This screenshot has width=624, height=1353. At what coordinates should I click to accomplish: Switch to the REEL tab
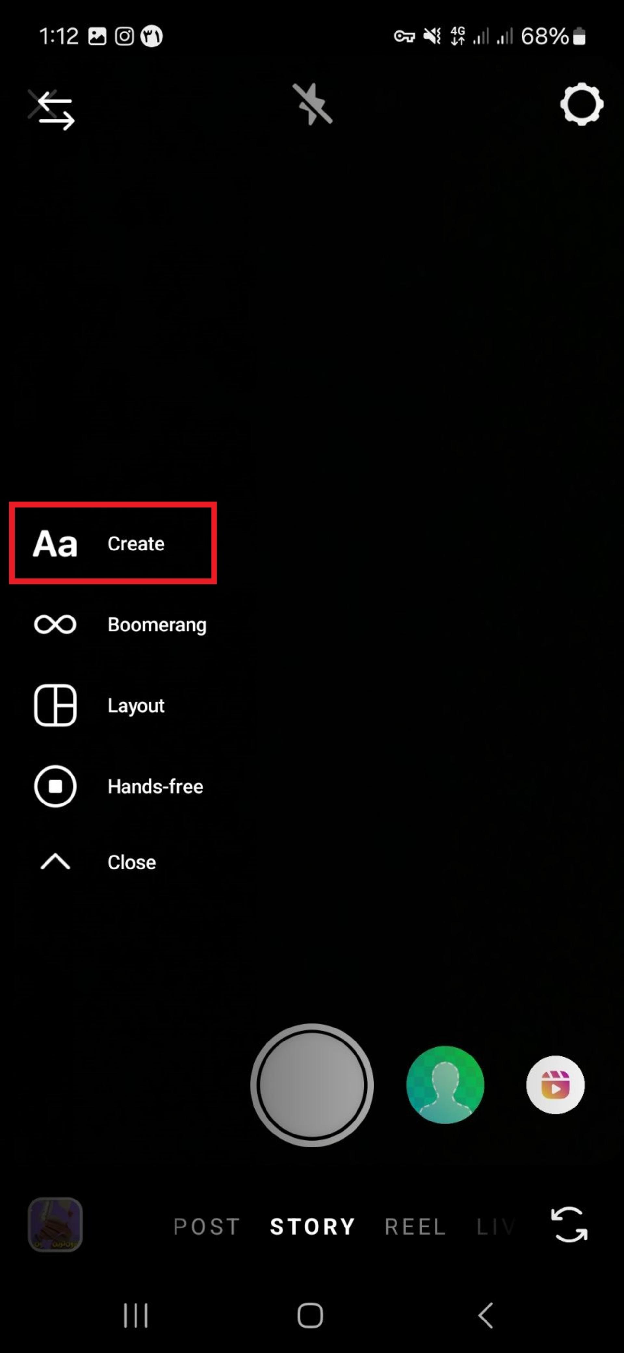[415, 1227]
